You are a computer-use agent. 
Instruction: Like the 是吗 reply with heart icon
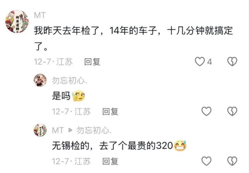click(x=207, y=111)
